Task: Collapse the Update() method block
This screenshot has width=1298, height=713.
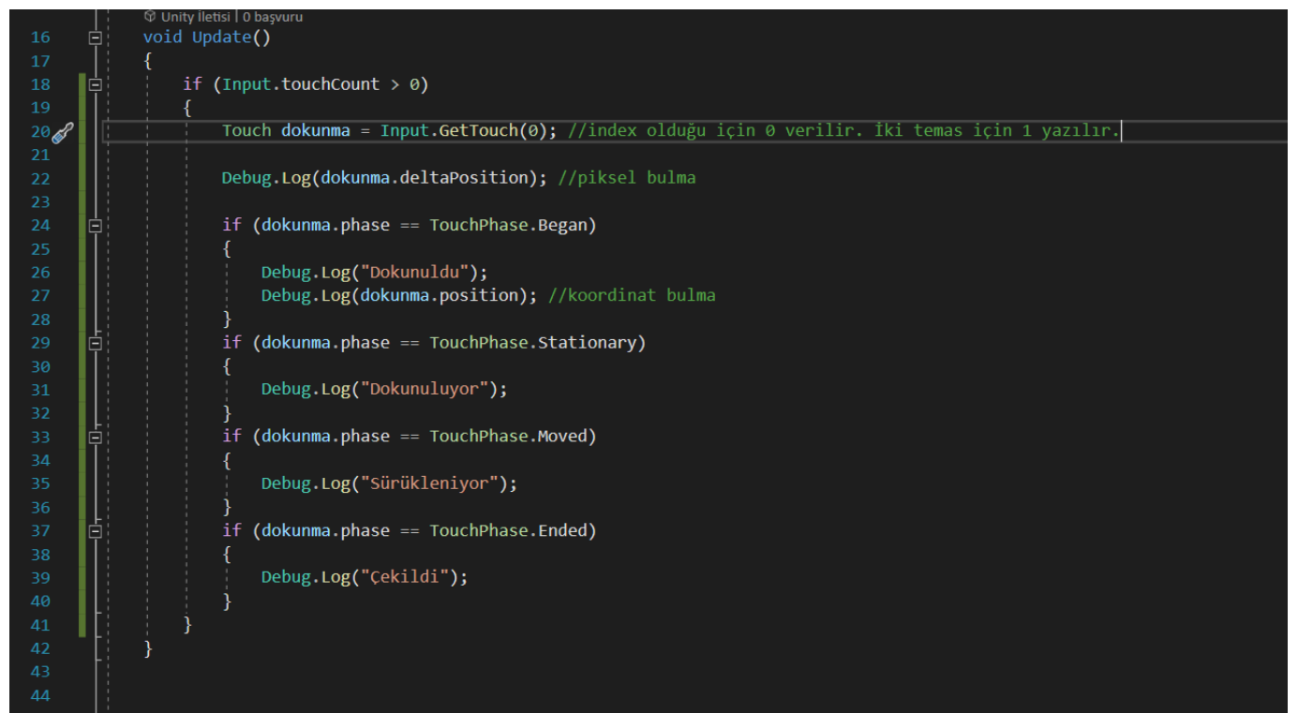Action: coord(95,37)
